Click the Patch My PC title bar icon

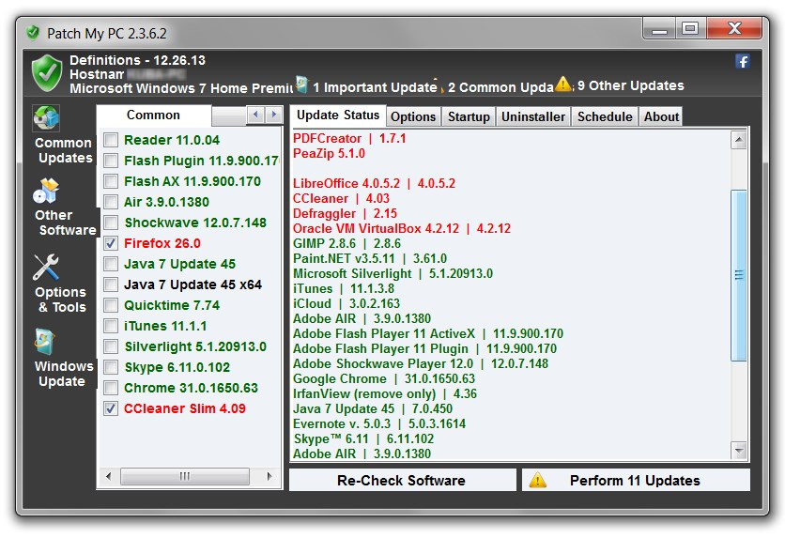point(33,33)
